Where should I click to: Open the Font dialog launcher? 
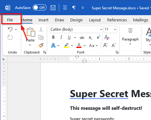(117, 52)
